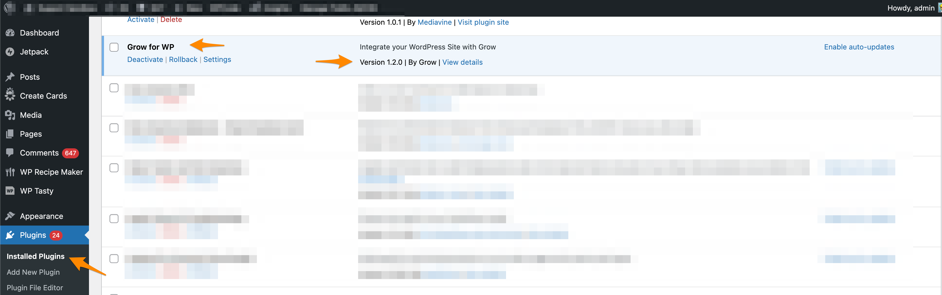Click the Posts pushpin icon

click(x=10, y=77)
